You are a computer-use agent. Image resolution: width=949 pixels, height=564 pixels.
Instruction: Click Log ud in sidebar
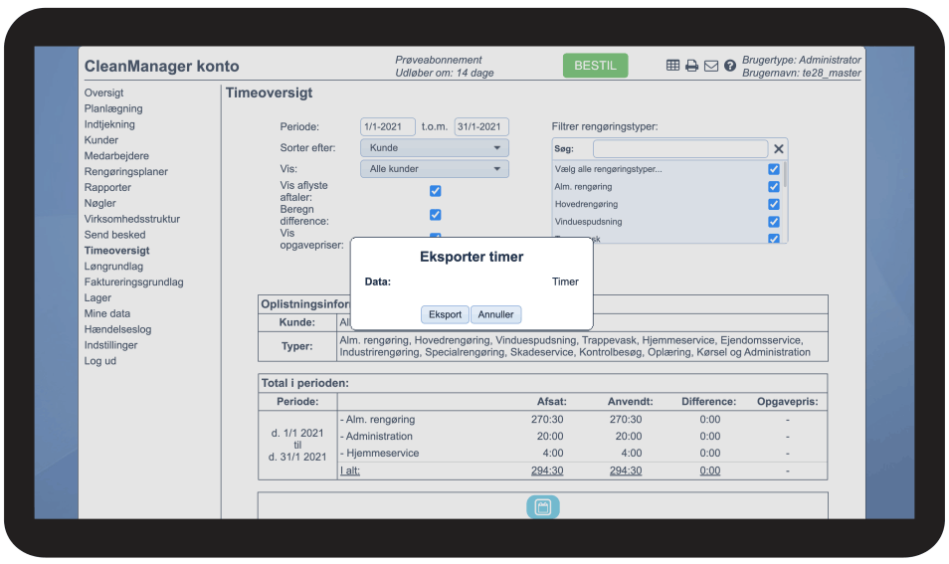99,360
